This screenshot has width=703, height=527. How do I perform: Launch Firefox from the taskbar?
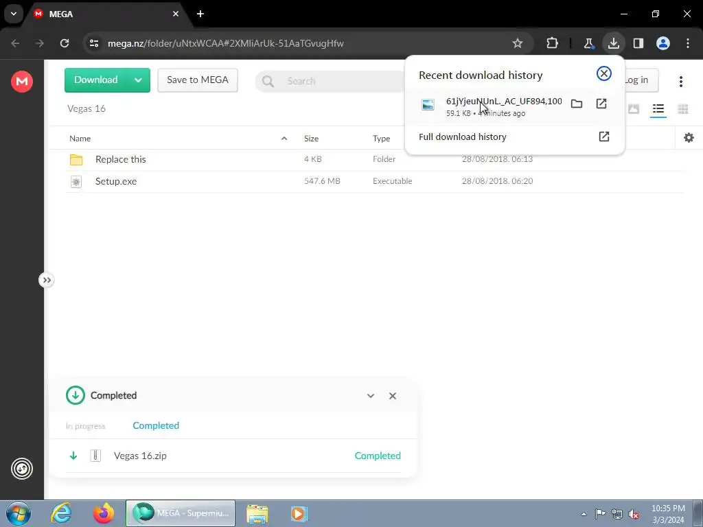(104, 513)
